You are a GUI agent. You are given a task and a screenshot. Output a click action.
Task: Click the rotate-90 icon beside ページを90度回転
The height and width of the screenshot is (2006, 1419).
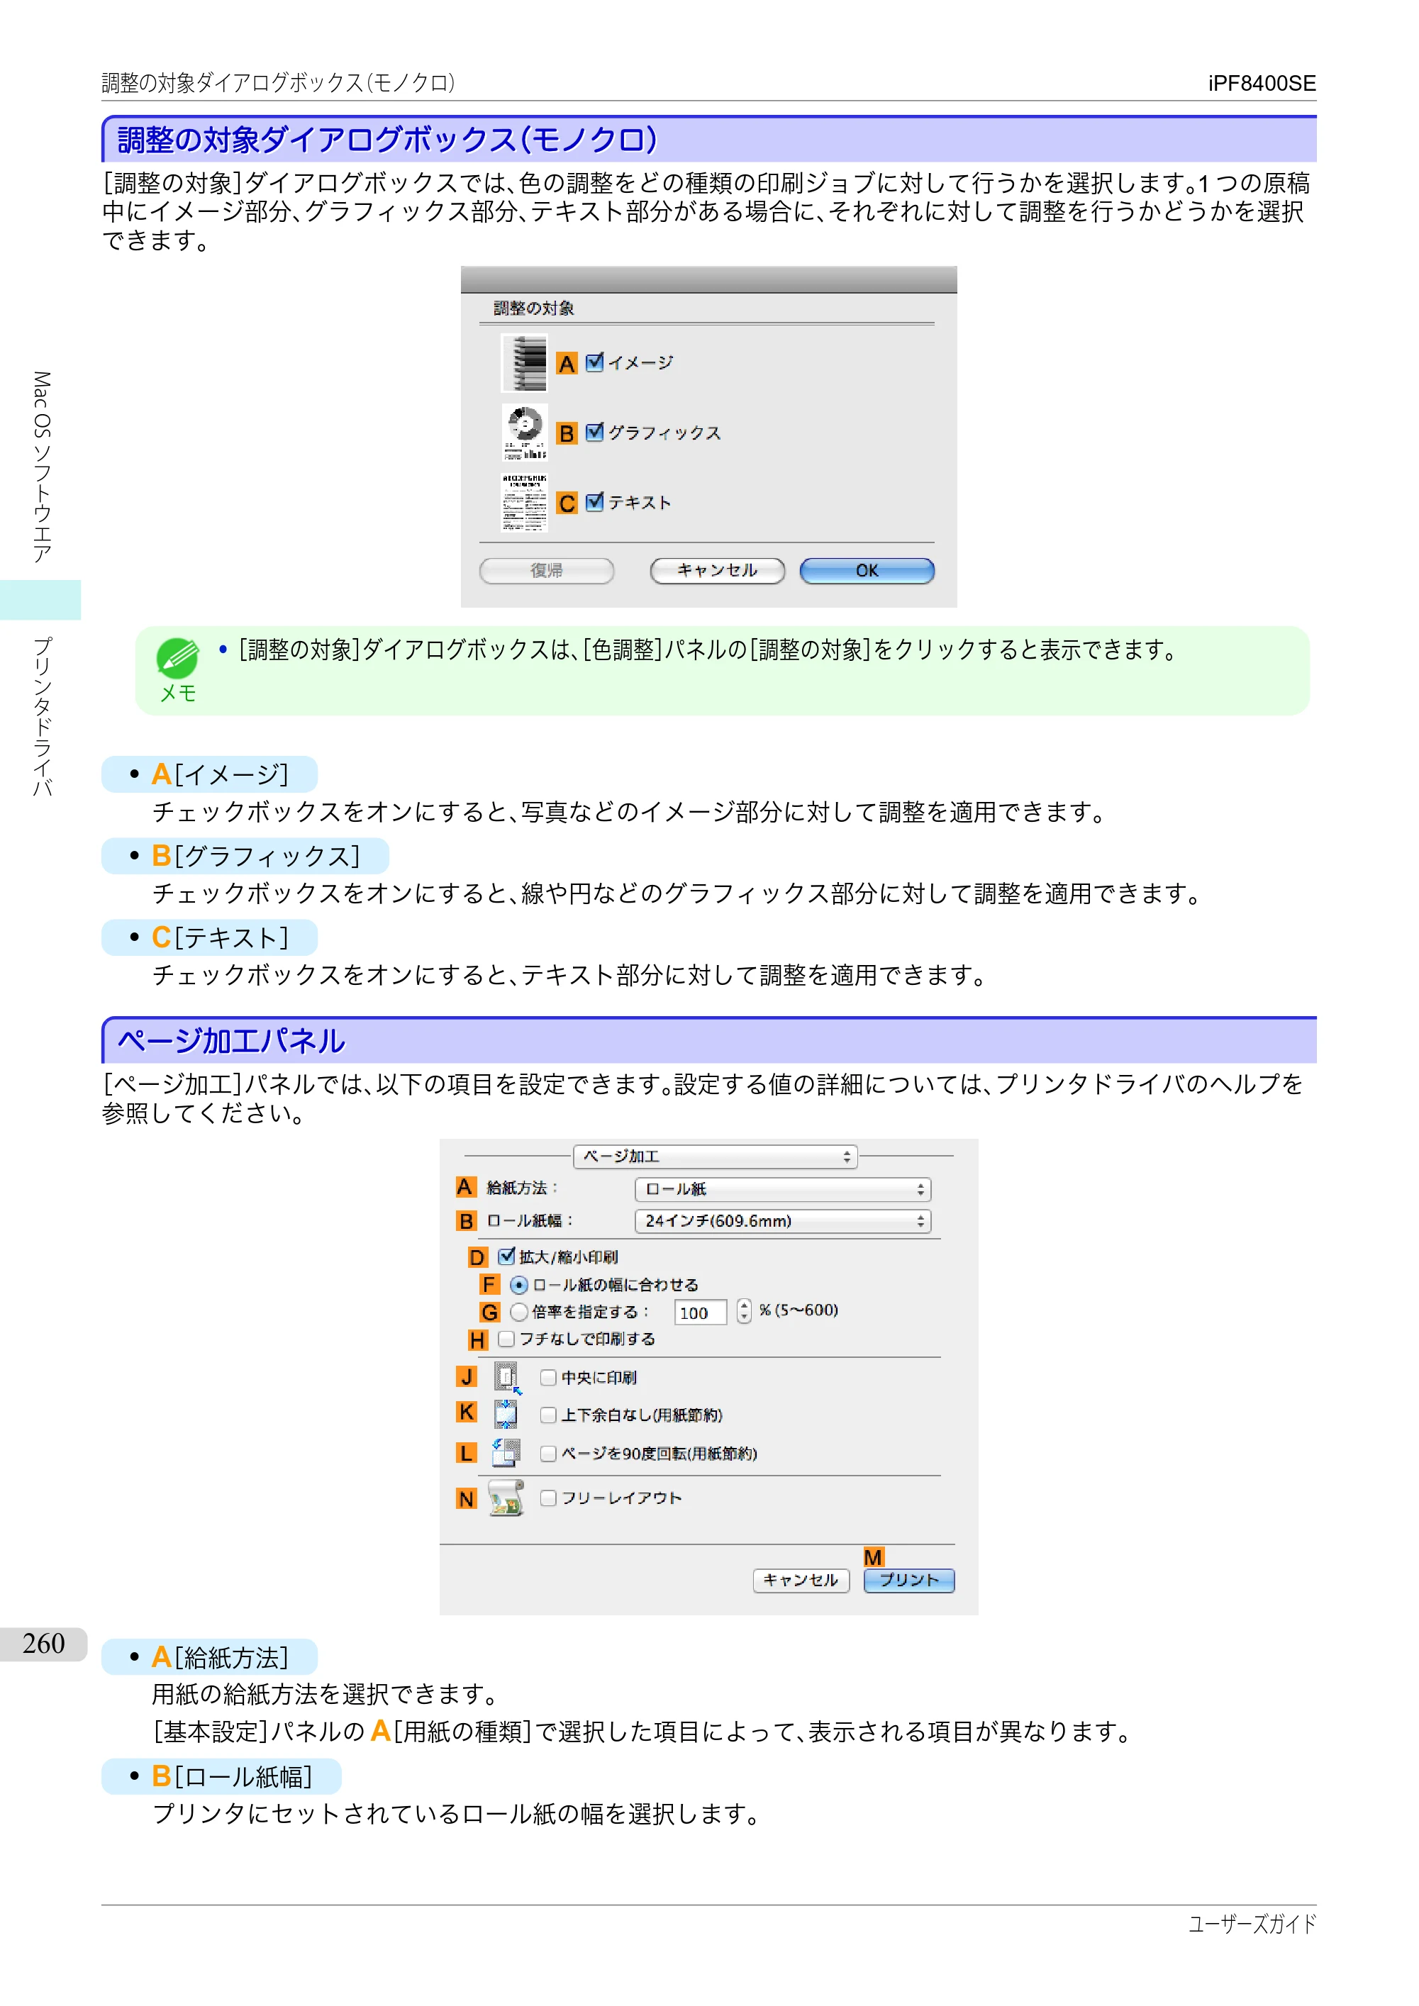pos(506,1453)
